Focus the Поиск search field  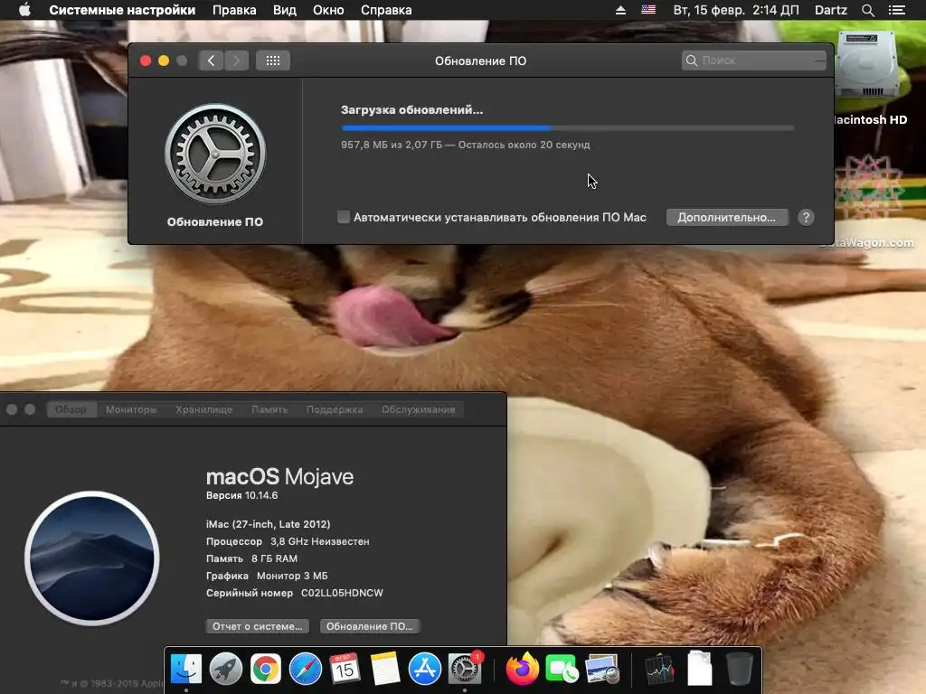click(x=753, y=61)
